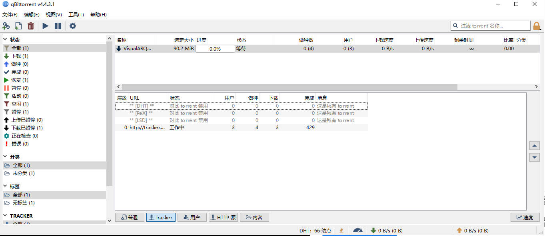
Task: Click the orange lock icon
Action: point(537,26)
